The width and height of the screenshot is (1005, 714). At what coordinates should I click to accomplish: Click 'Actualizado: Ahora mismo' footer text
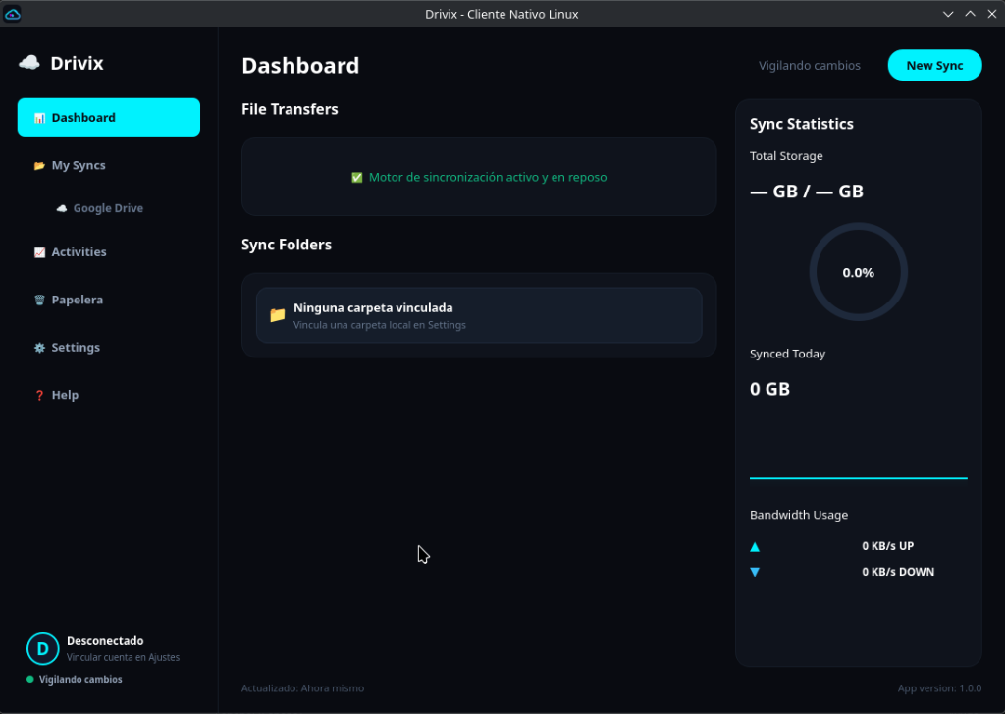point(302,688)
